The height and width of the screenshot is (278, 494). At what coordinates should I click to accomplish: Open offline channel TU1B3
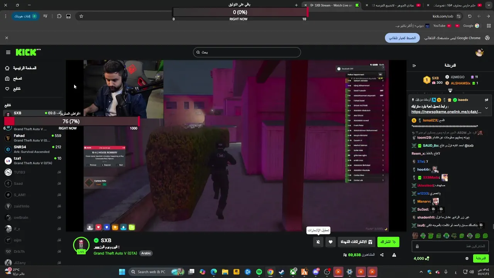coord(33,172)
